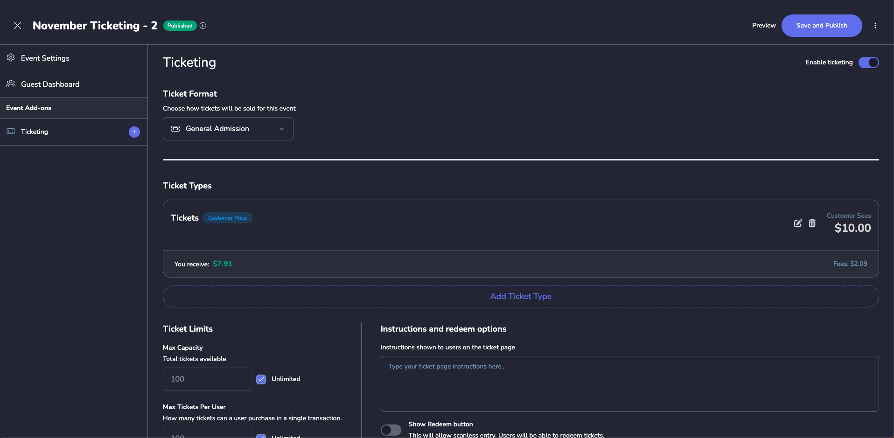Uncheck Unlimited under Max Capacity
The height and width of the screenshot is (438, 894).
(x=261, y=379)
